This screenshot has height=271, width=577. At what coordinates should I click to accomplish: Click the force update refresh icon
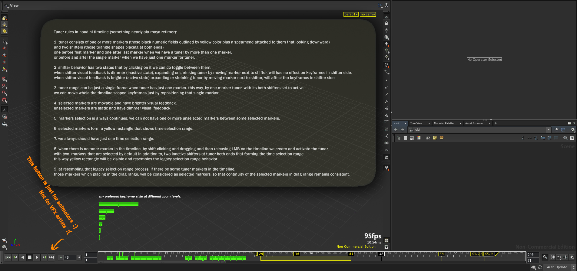pos(540,267)
